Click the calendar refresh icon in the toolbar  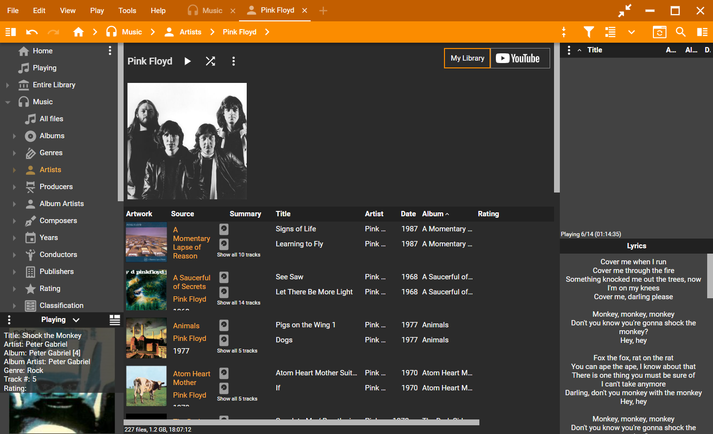coord(659,32)
